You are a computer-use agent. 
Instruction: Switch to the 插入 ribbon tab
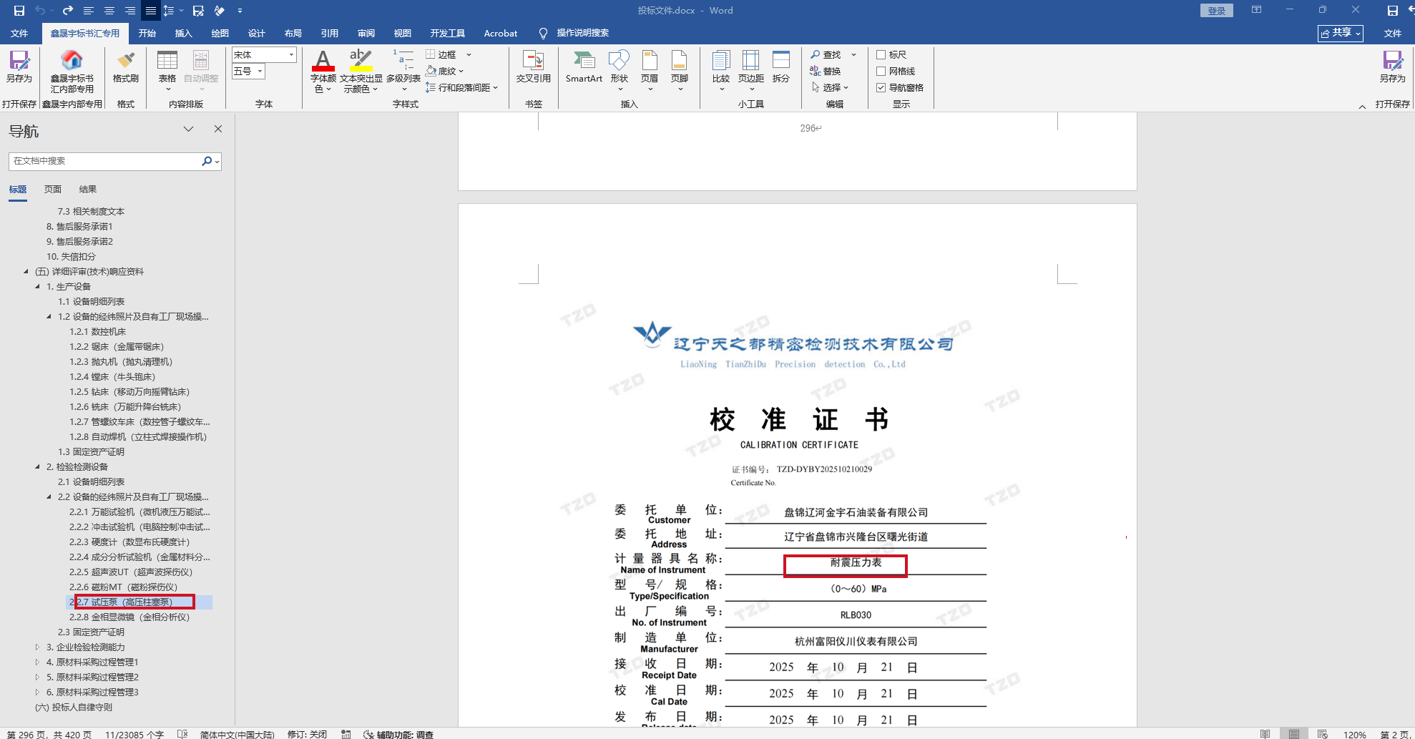(184, 34)
